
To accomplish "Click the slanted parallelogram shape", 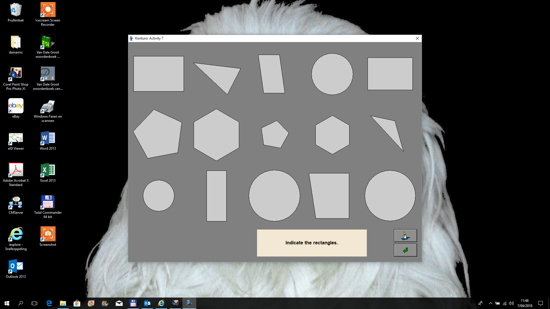I will point(272,74).
